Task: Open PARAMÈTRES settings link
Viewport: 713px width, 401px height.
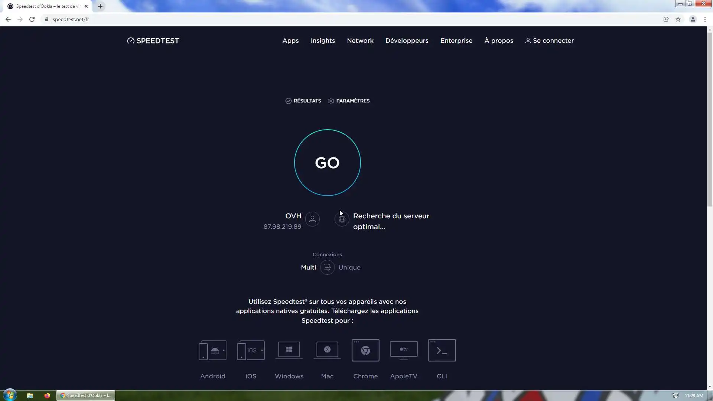Action: [x=349, y=101]
